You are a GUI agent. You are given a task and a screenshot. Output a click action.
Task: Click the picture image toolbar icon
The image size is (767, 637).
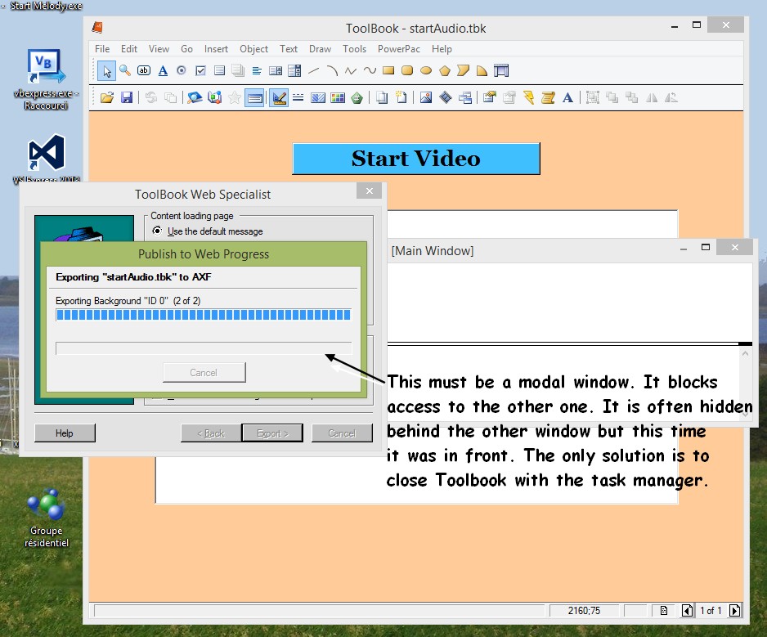pyautogui.click(x=426, y=98)
